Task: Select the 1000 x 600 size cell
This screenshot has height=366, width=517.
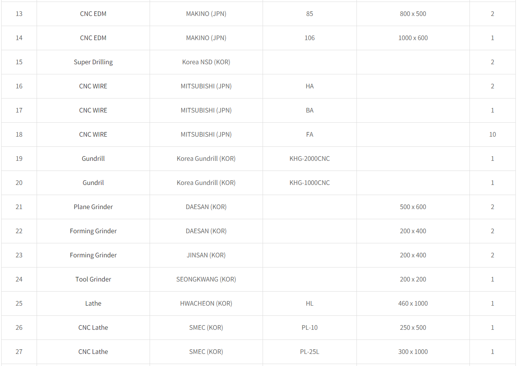Action: point(413,38)
